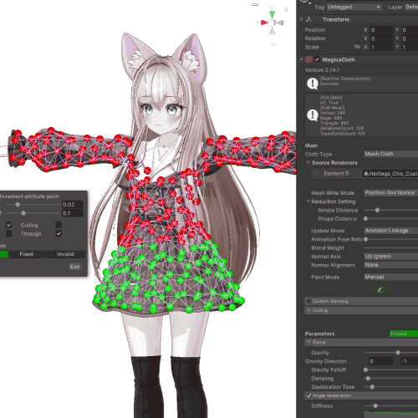
Task: Click the red MagicaCloth component icon
Action: click(308, 59)
